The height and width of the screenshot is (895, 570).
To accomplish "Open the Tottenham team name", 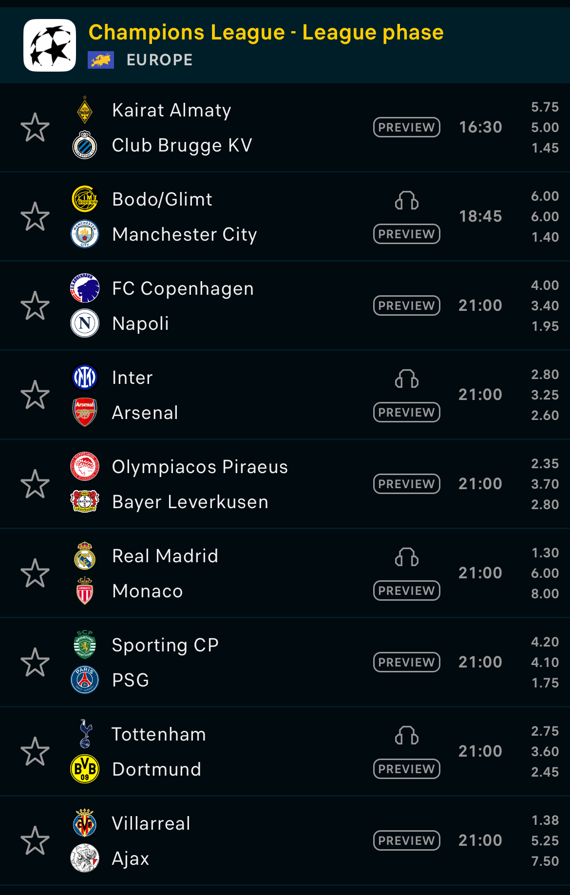I will (x=159, y=734).
